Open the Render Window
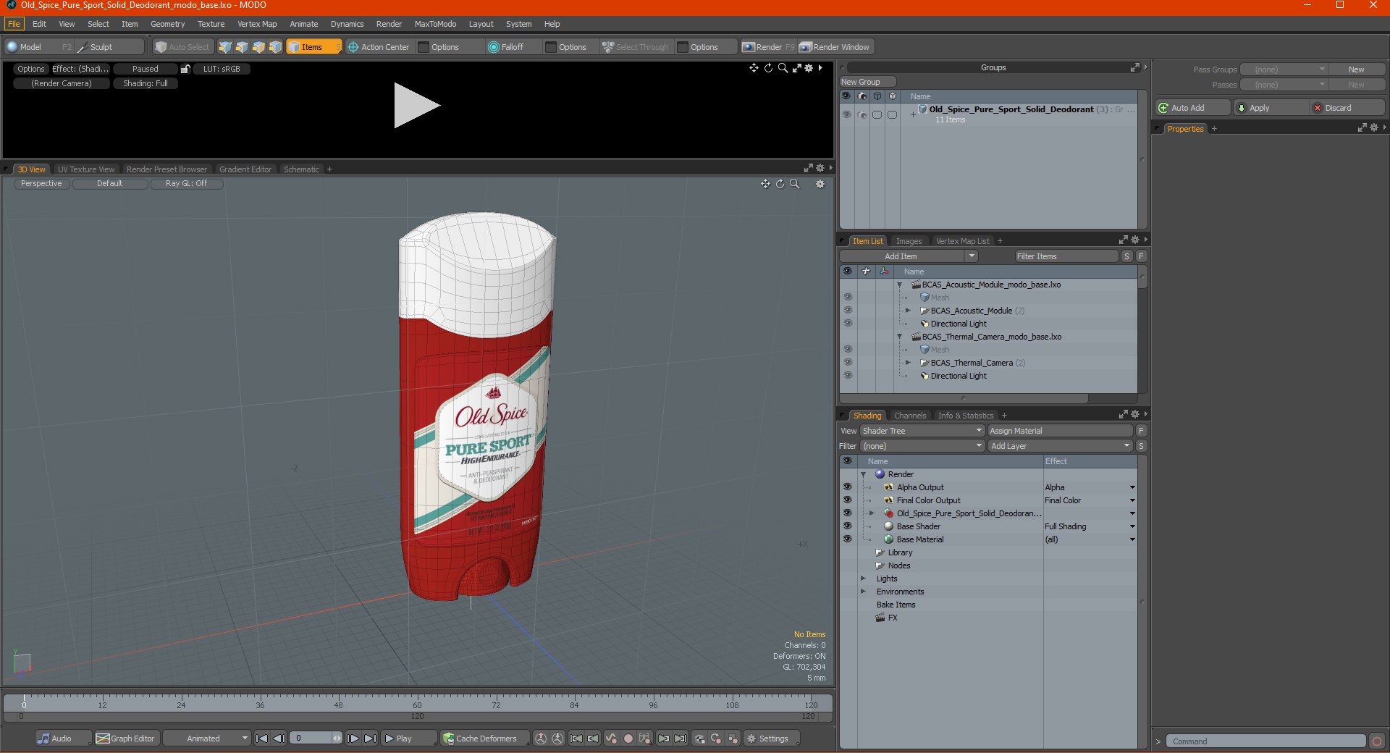Viewport: 1390px width, 753px height. [x=835, y=47]
